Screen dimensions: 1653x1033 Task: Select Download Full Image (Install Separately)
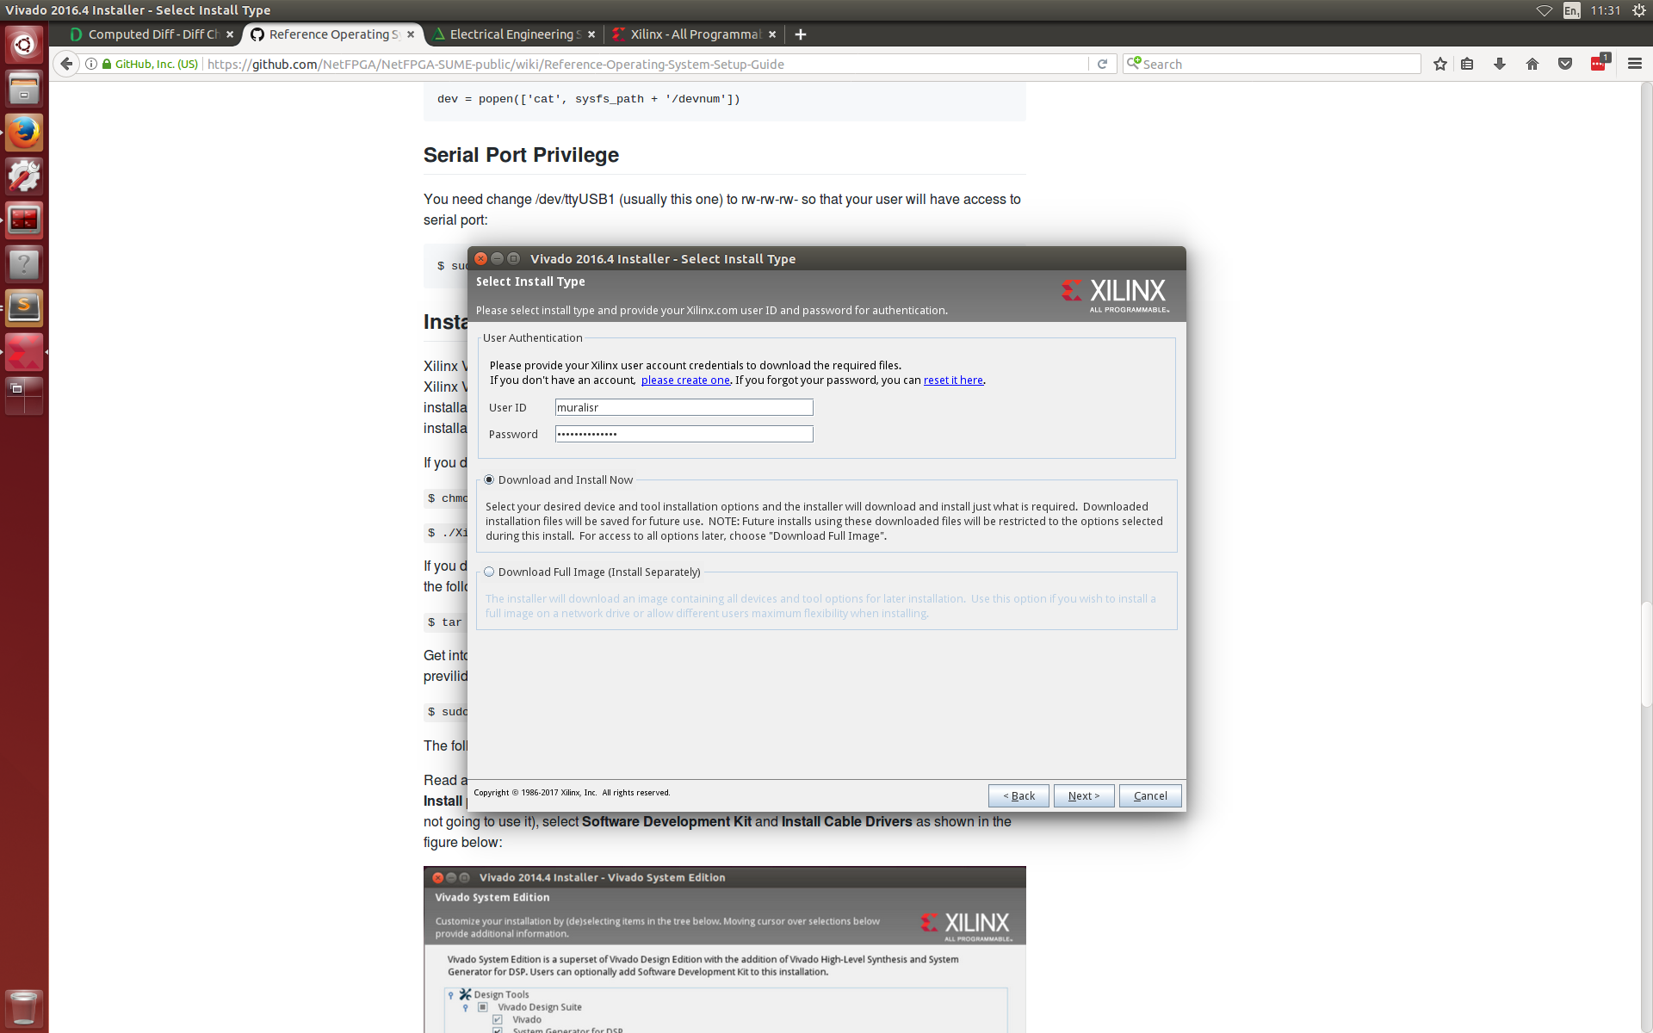point(488,572)
